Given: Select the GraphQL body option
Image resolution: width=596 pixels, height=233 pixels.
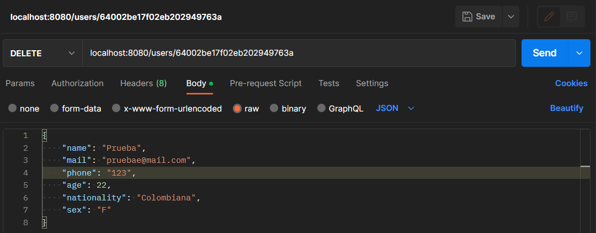Looking at the screenshot, I should [x=340, y=108].
